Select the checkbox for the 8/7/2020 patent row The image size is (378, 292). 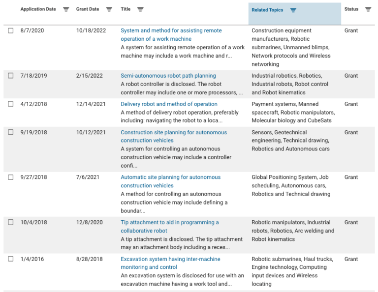pyautogui.click(x=11, y=30)
